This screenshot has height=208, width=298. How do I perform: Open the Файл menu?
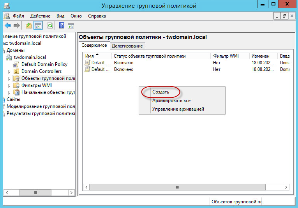point(18,16)
